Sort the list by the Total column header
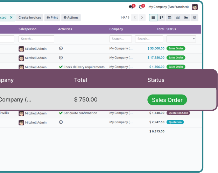The height and width of the screenshot is (173, 218). [160, 29]
